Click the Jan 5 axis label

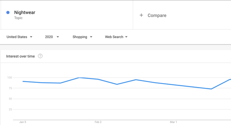(22, 122)
